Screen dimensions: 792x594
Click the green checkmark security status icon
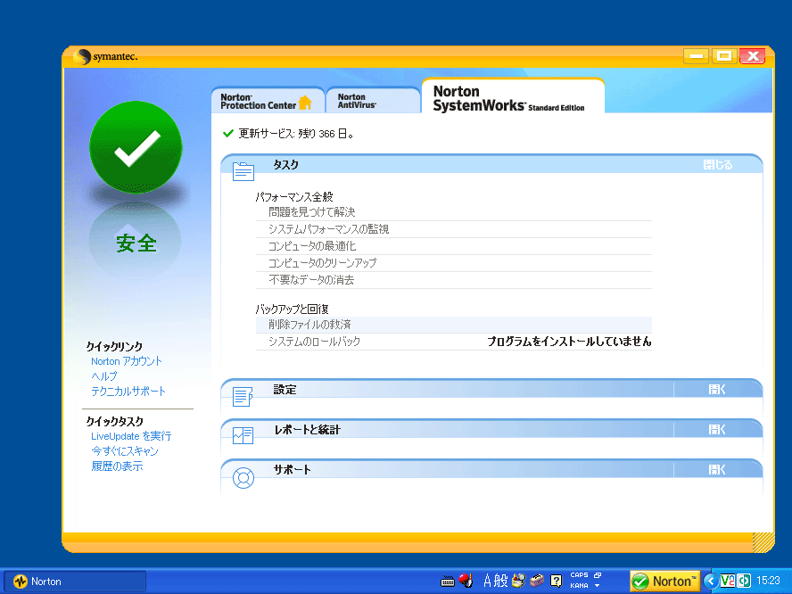point(136,147)
